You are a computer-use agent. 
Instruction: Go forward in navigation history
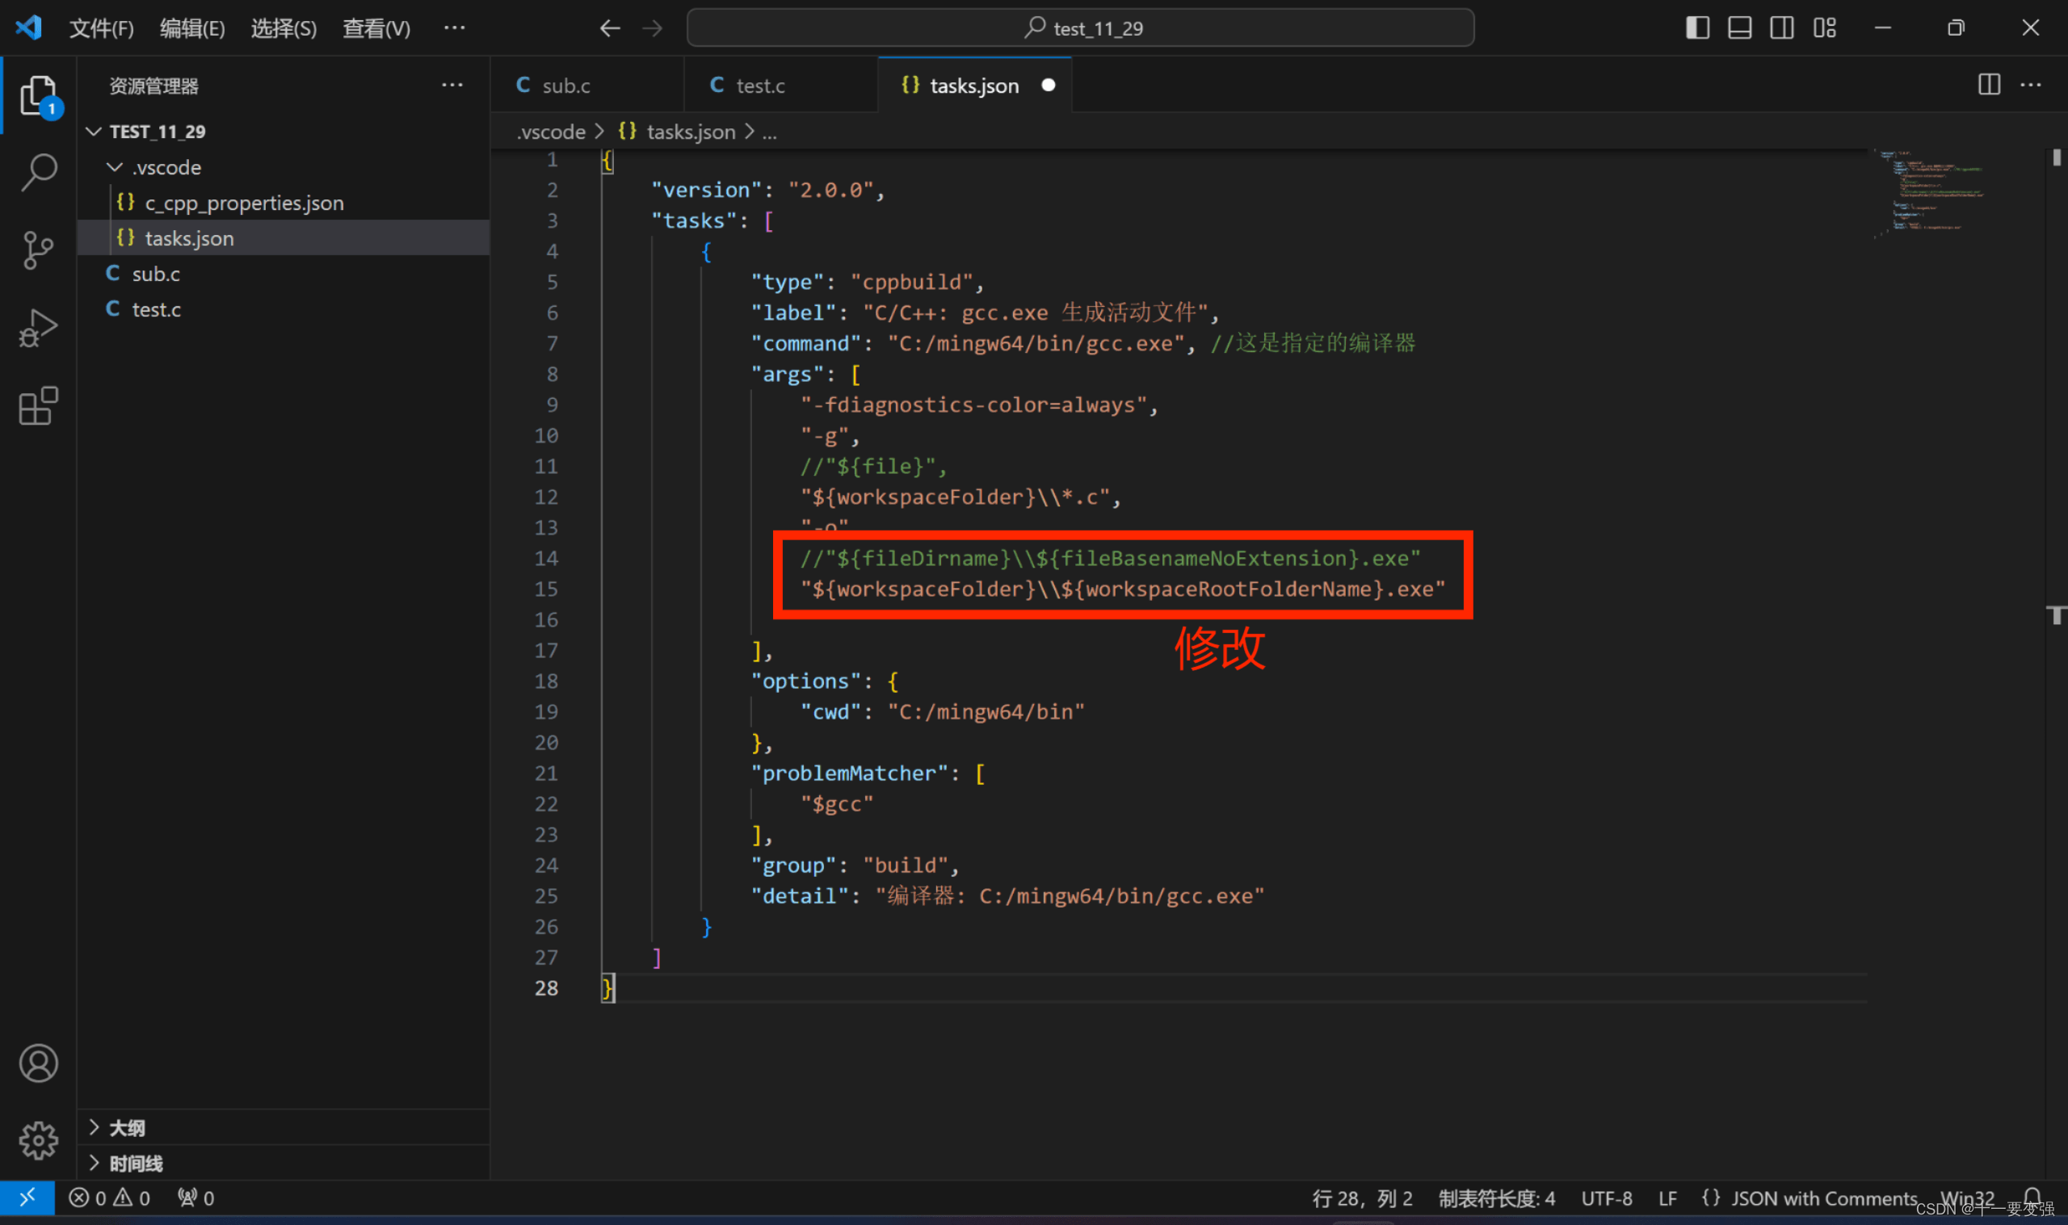(x=652, y=28)
